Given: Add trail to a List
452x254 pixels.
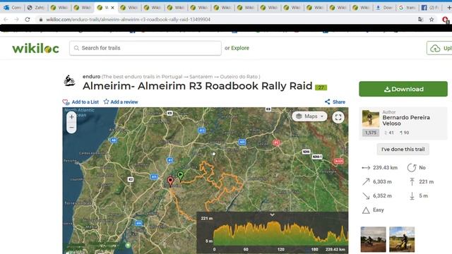Looking at the screenshot, I should click(81, 102).
